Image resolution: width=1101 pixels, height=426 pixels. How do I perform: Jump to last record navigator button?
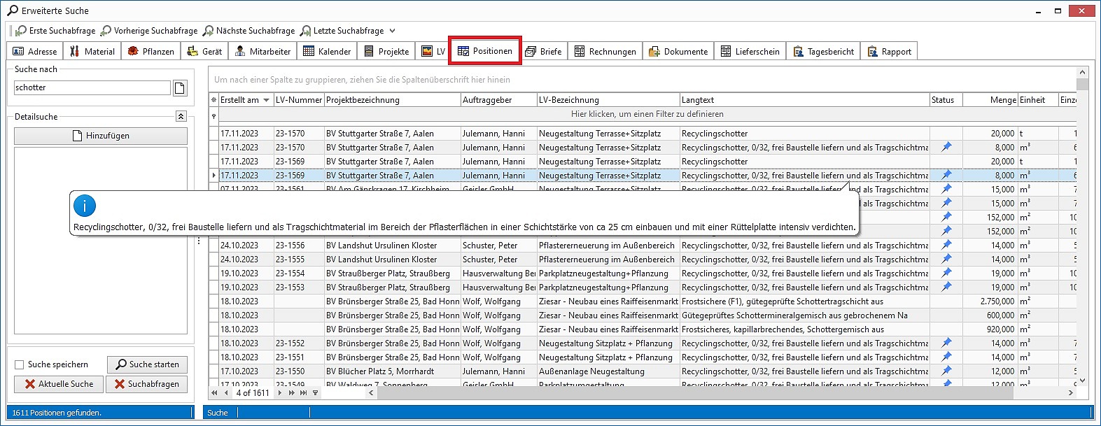pyautogui.click(x=303, y=393)
